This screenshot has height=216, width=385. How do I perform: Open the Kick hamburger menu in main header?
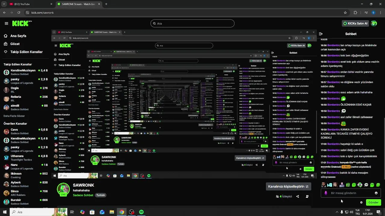point(6,23)
